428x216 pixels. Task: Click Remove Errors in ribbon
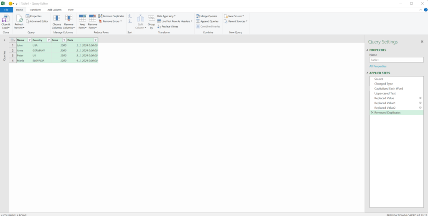pos(110,21)
